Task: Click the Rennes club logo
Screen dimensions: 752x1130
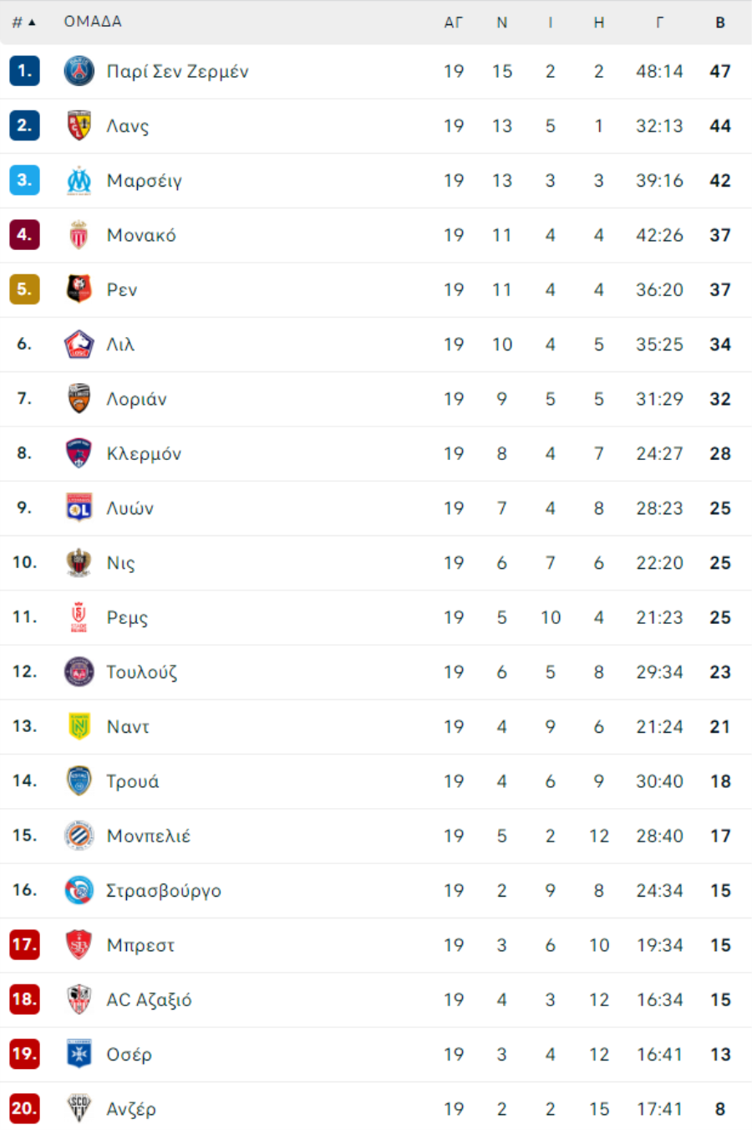Action: pos(79,289)
